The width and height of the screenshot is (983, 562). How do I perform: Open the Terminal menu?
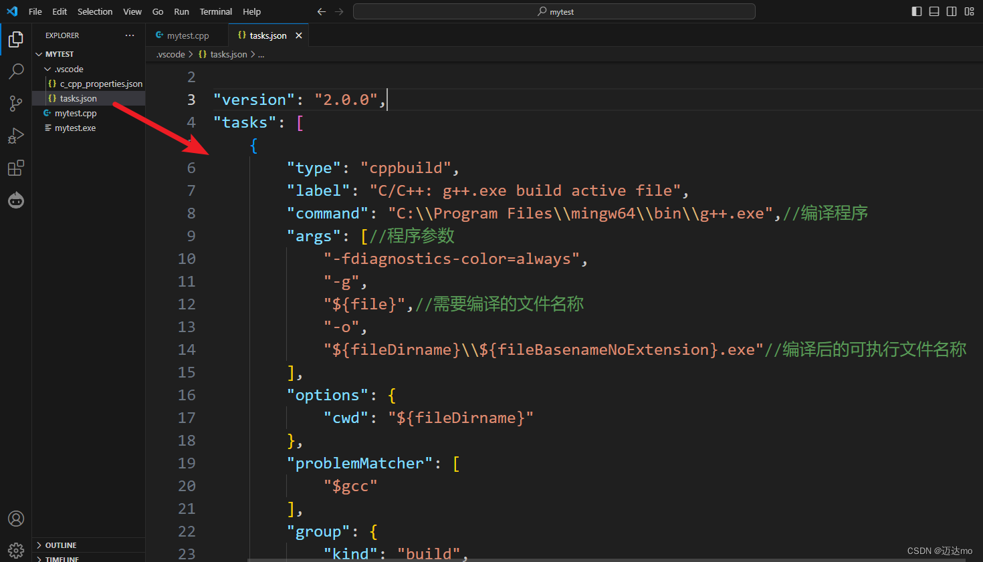coord(216,11)
